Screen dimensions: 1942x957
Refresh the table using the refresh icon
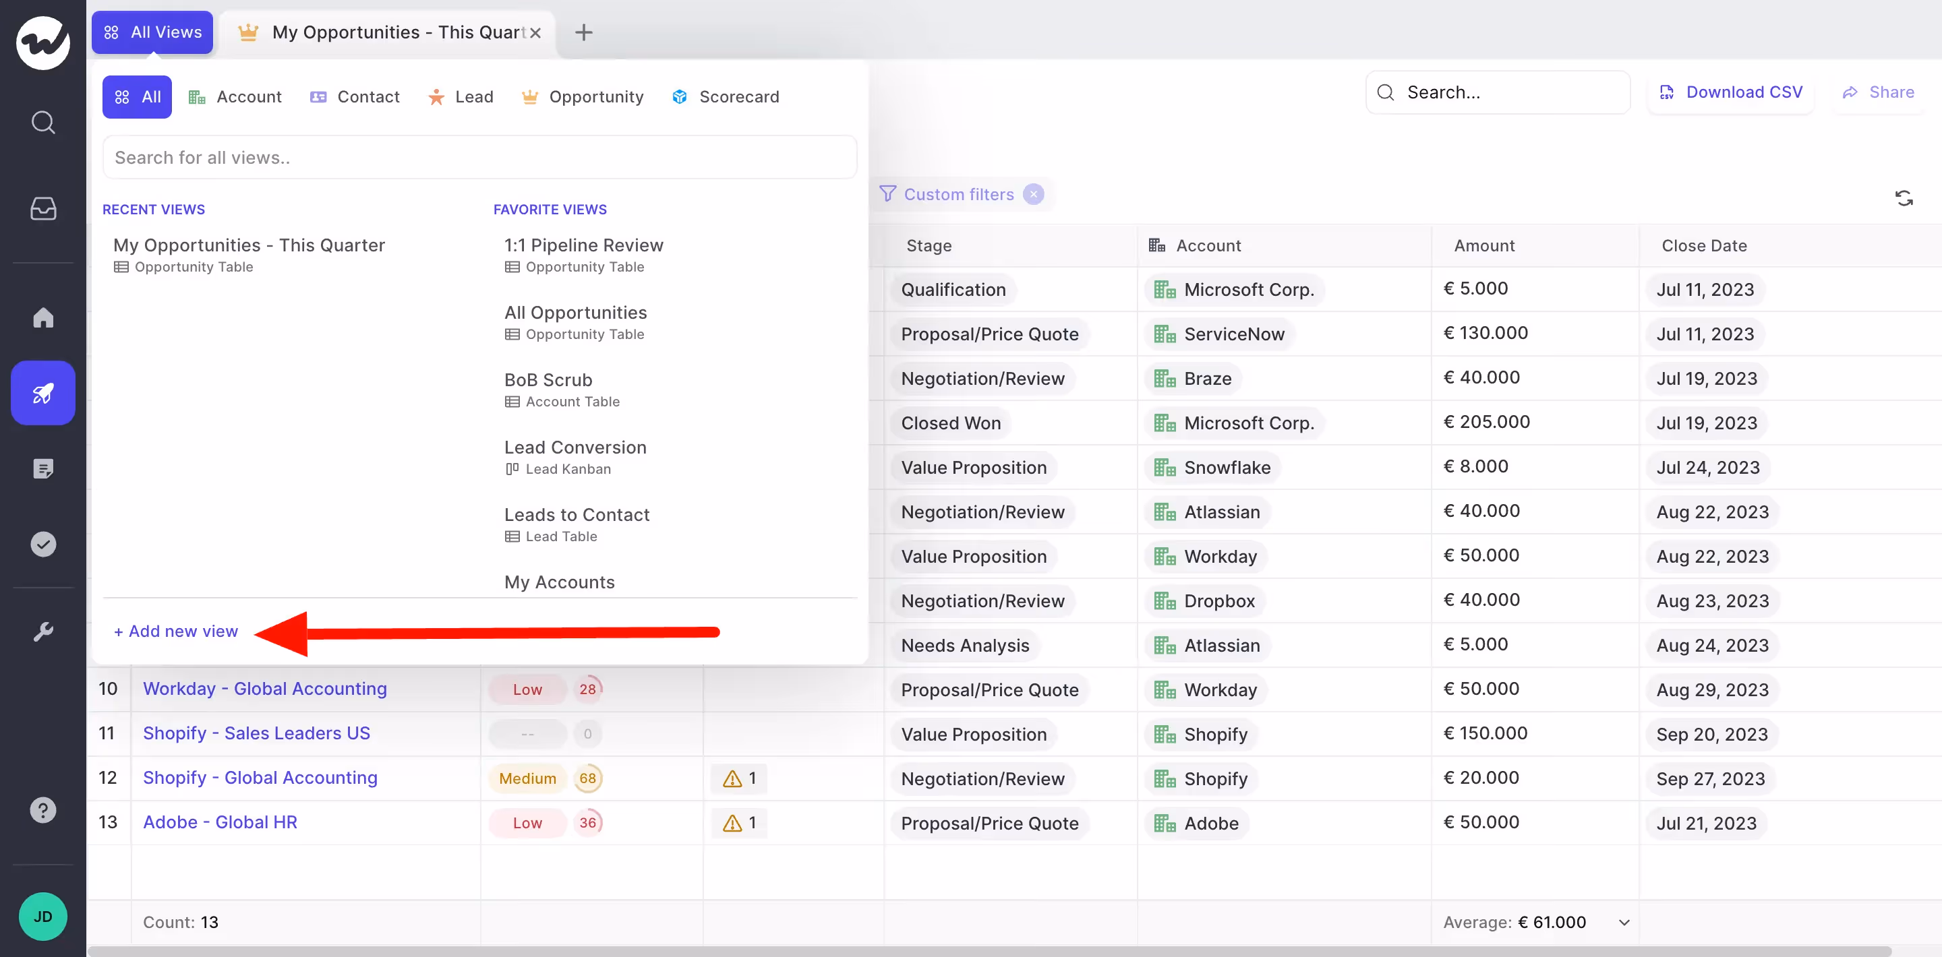point(1905,197)
